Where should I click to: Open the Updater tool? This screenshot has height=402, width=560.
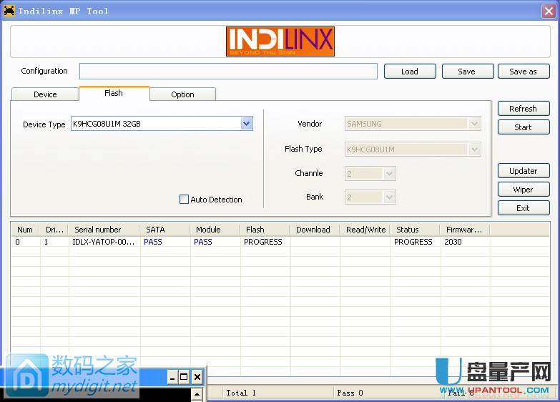tap(523, 171)
